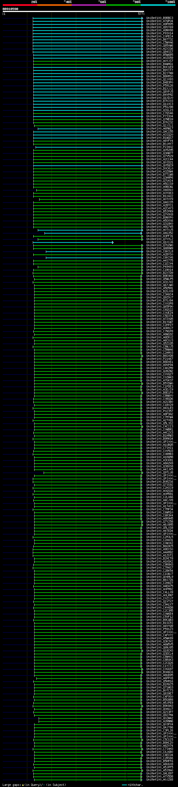Select label UniRef100_Q927M4
The image size is (178, 787).
pyautogui.click(x=160, y=715)
